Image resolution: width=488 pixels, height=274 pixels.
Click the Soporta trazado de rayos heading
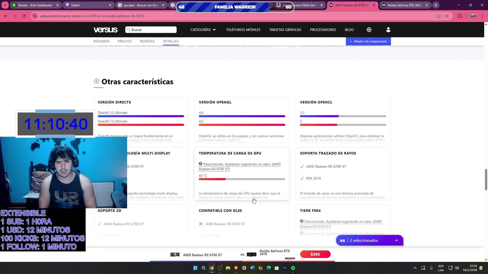[328, 153]
